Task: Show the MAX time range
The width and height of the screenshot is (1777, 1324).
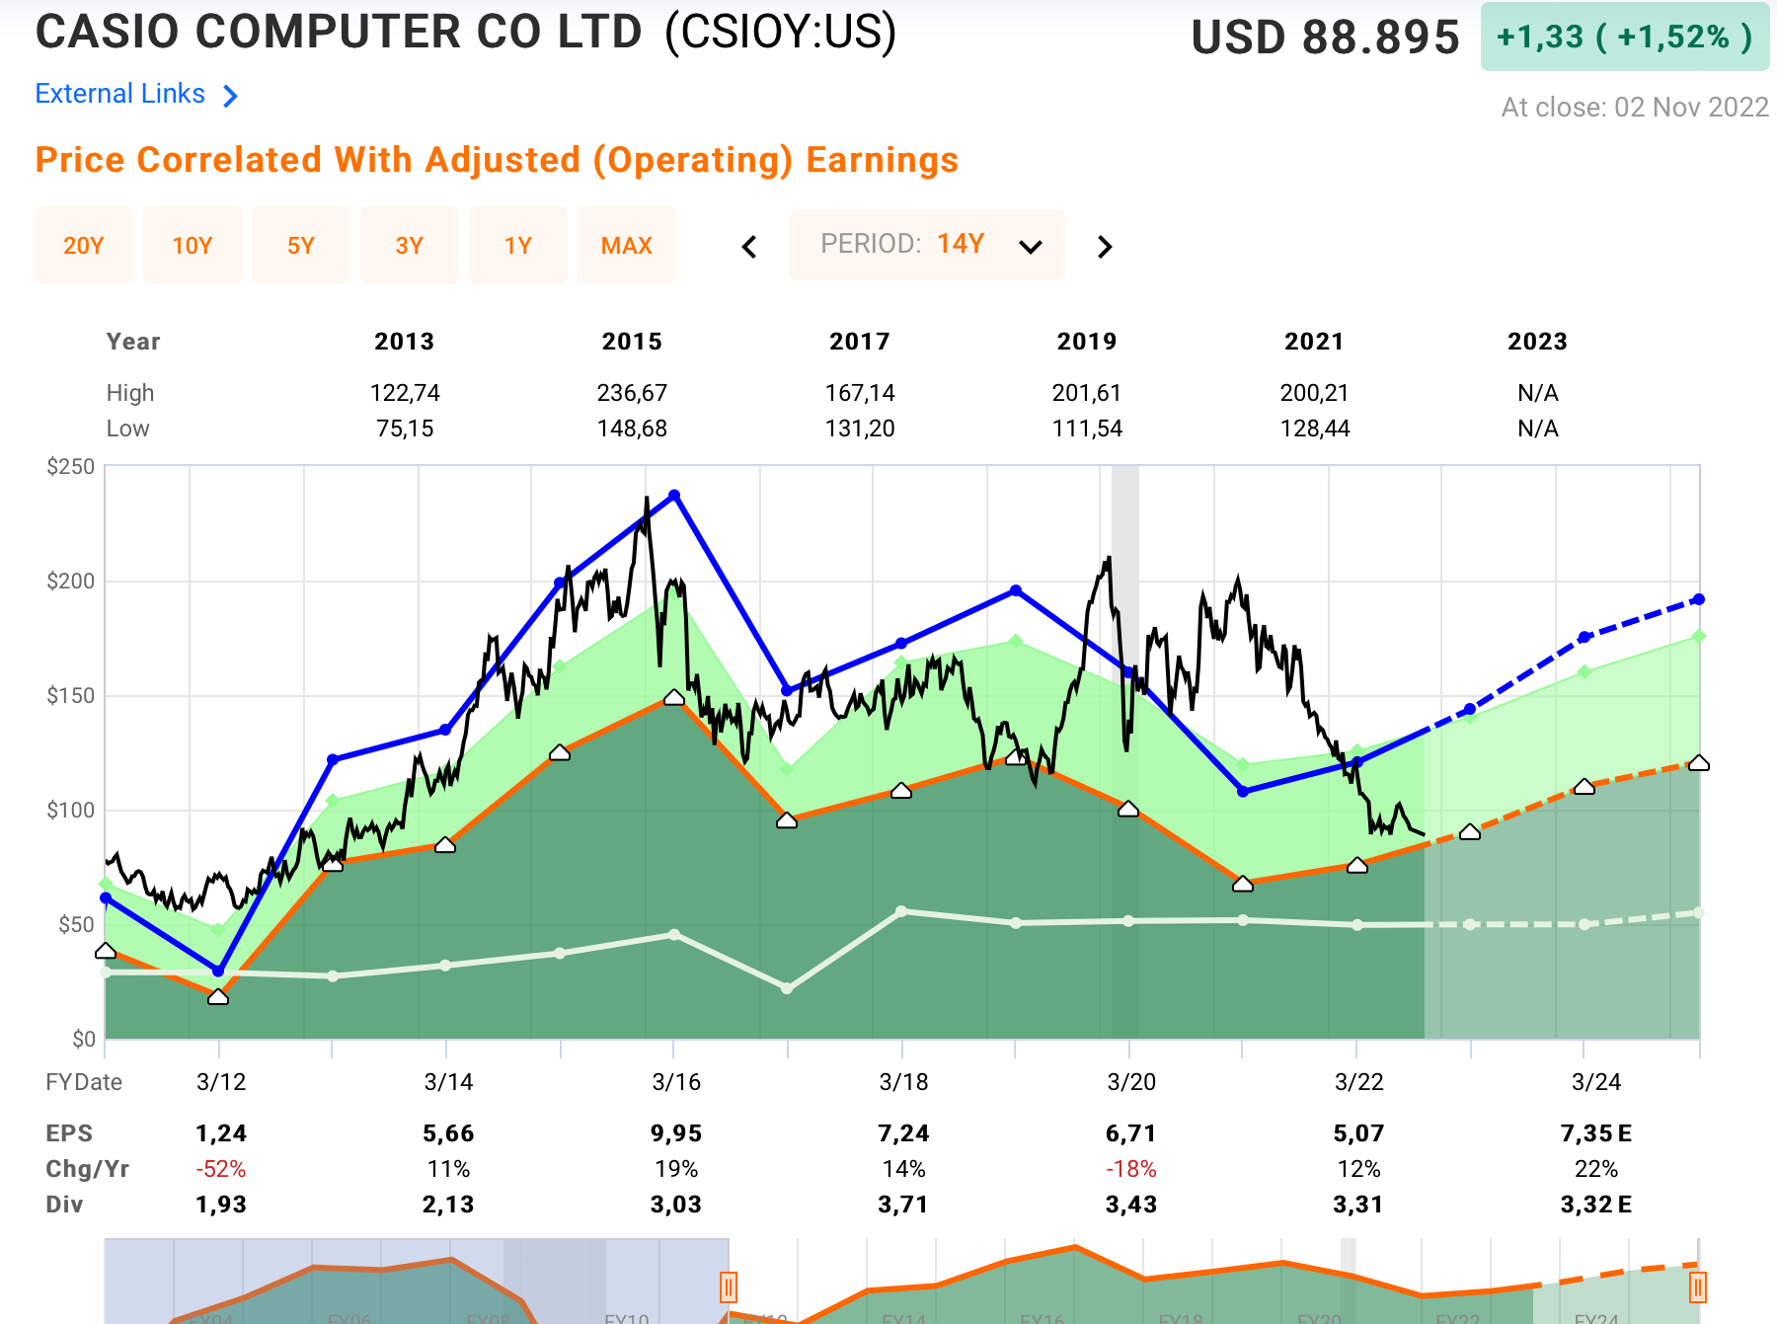Action: tap(627, 245)
